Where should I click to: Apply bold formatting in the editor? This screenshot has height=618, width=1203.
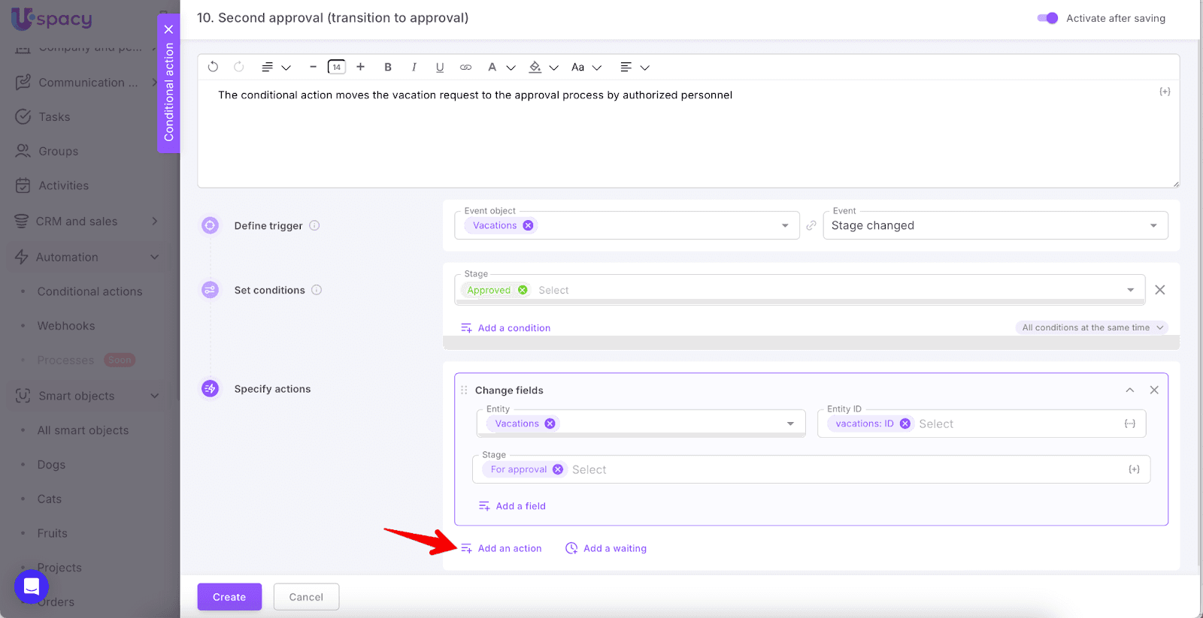(x=388, y=67)
